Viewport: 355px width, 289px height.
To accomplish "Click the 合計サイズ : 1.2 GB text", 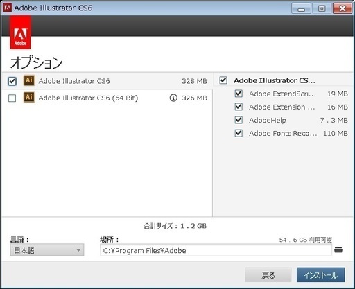I will 175,226.
